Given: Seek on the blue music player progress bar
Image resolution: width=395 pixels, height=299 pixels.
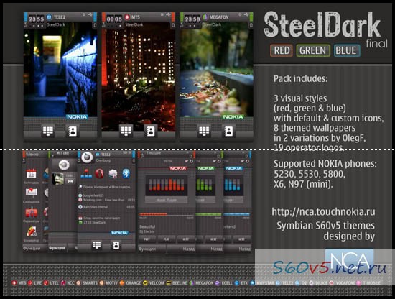Looking at the screenshot, I should click(237, 214).
